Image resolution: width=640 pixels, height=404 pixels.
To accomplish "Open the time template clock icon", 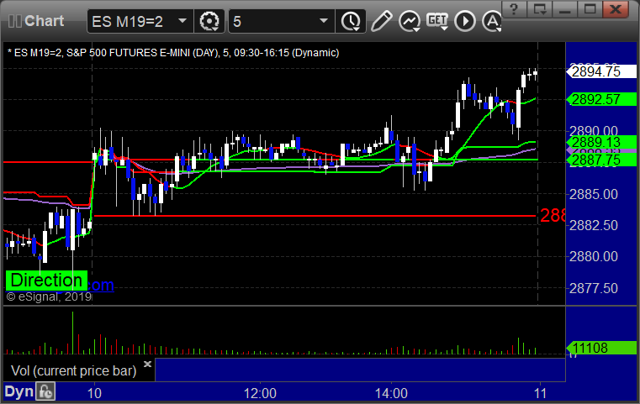I will coord(351,21).
